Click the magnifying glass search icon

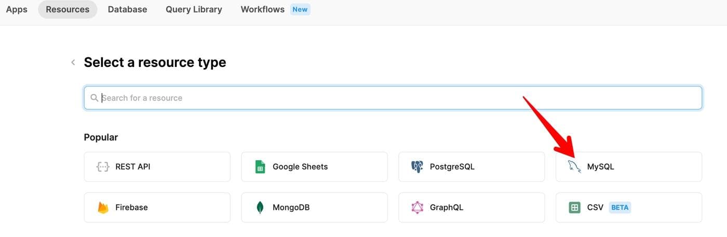coord(94,98)
